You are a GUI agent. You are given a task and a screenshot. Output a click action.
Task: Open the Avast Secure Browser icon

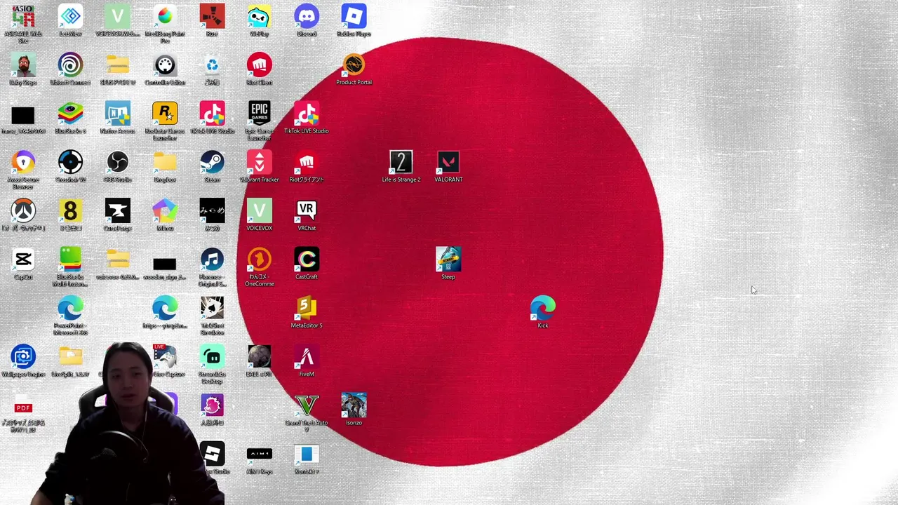pos(23,163)
